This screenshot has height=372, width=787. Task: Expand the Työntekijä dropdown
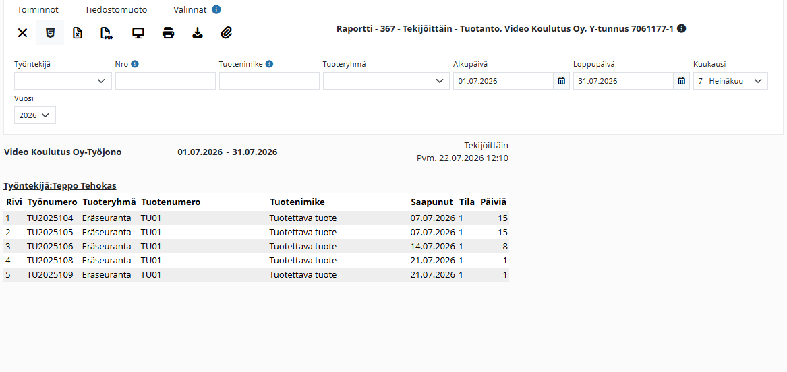[63, 81]
